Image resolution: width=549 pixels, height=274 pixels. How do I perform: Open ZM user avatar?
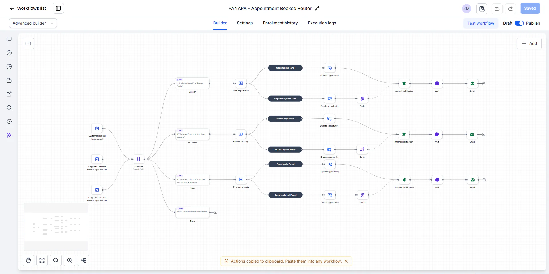466,9
